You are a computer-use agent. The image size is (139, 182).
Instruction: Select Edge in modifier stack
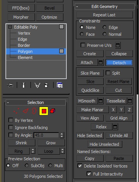tap(22, 39)
